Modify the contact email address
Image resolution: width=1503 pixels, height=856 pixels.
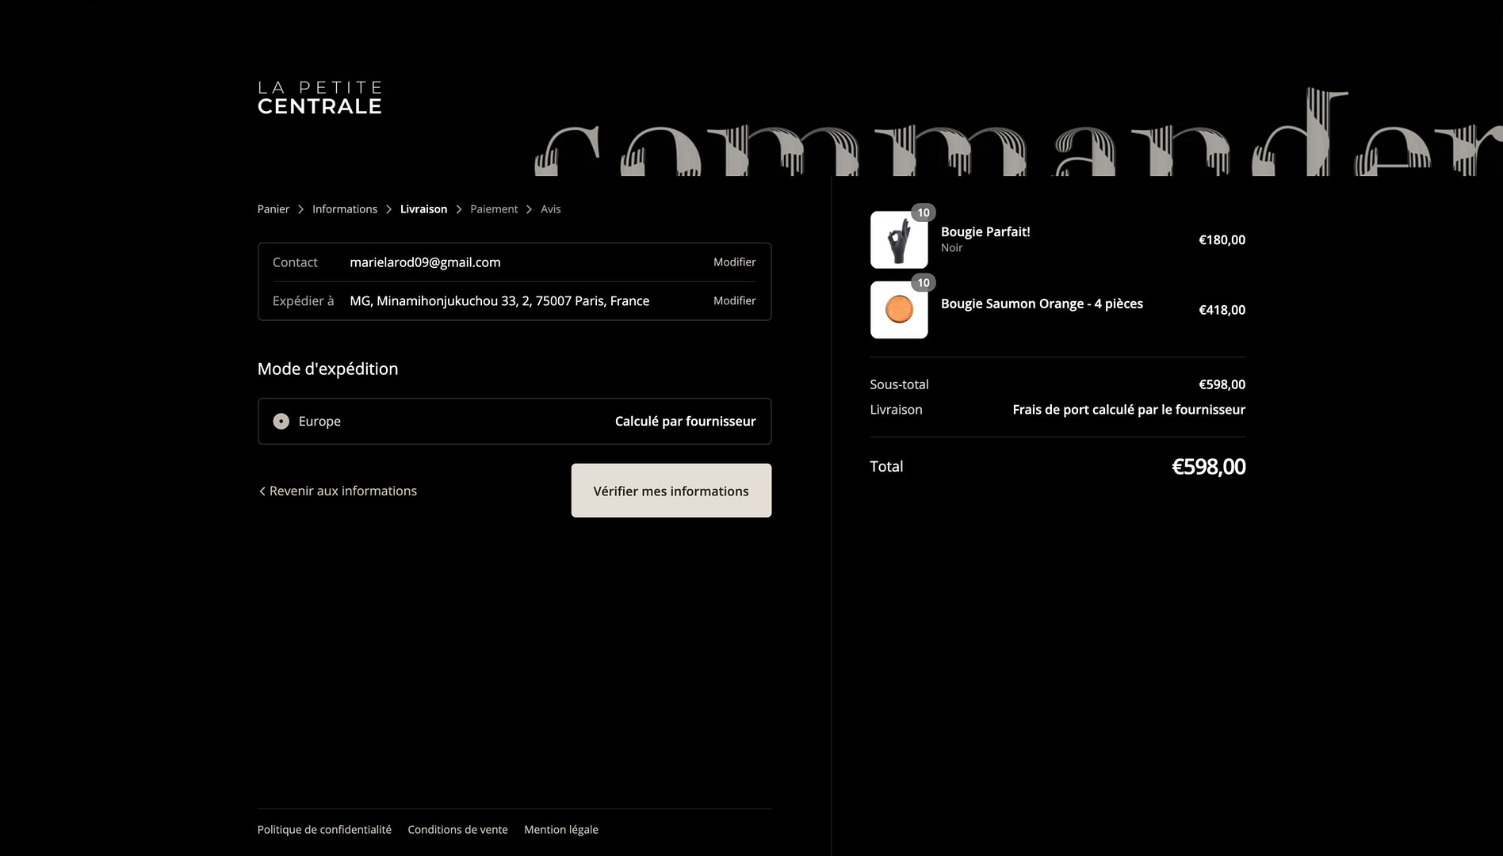734,262
